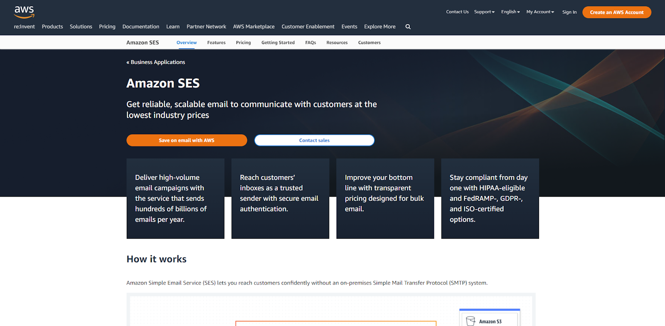
Task: Click the re:Invent navigation link
Action: click(x=25, y=27)
